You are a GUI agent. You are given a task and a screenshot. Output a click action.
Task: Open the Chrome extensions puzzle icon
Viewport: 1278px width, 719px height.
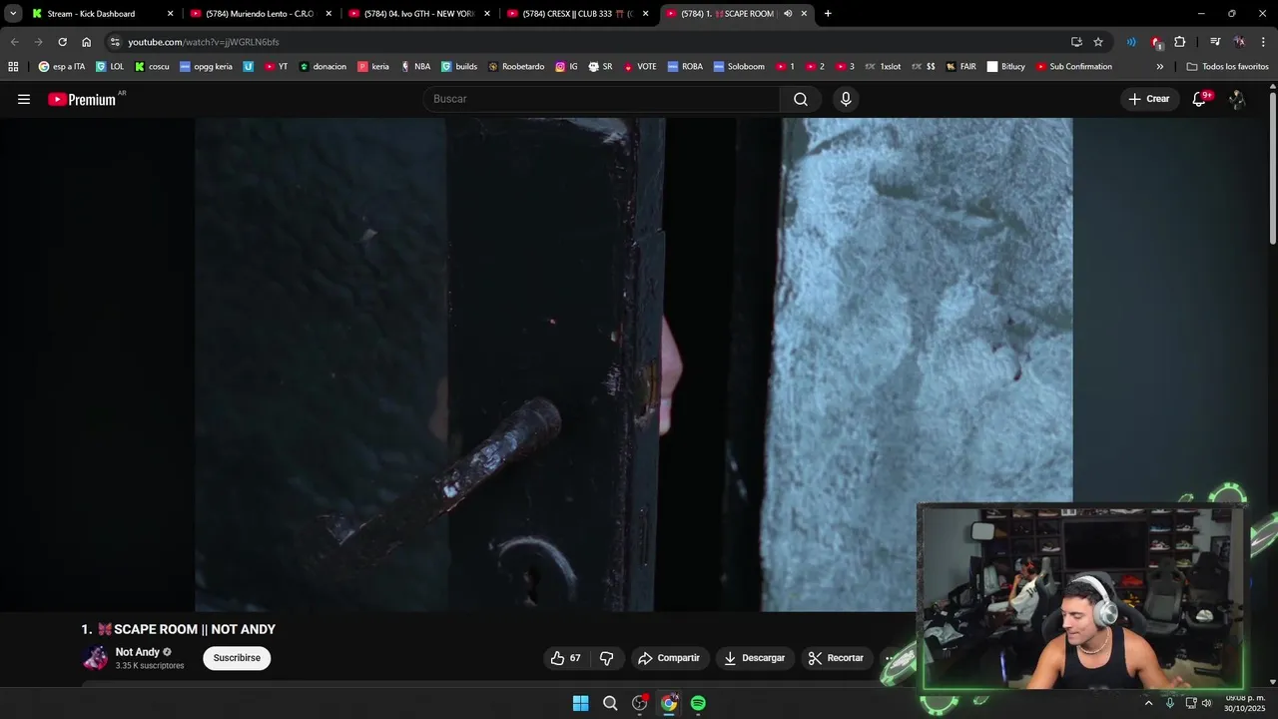click(x=1180, y=42)
